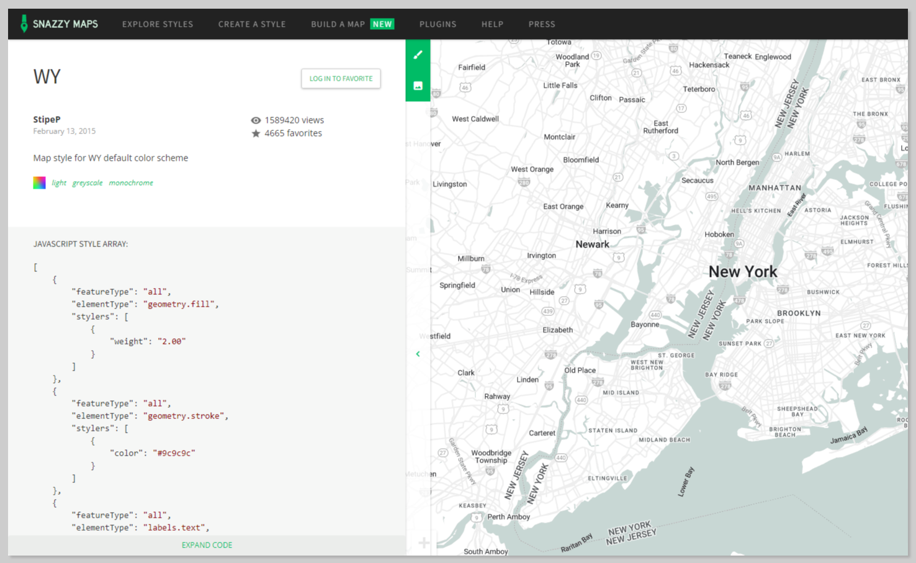
Task: Click the green NEW badge
Action: pos(382,24)
